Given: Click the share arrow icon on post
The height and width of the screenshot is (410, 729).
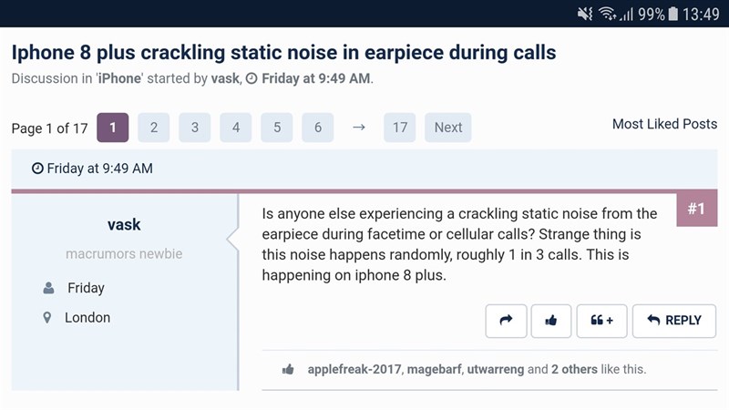Looking at the screenshot, I should [506, 321].
